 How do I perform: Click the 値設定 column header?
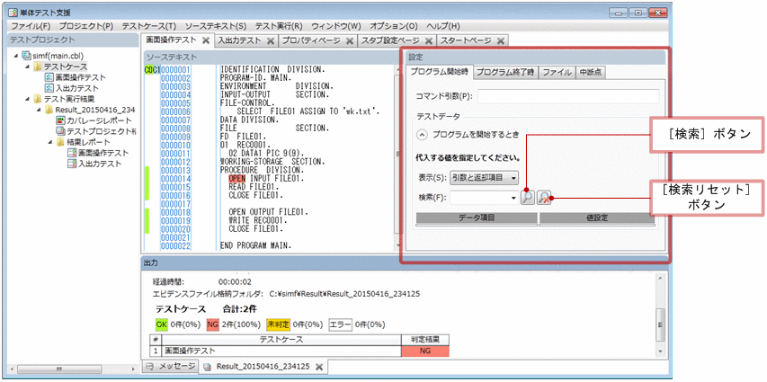[597, 218]
